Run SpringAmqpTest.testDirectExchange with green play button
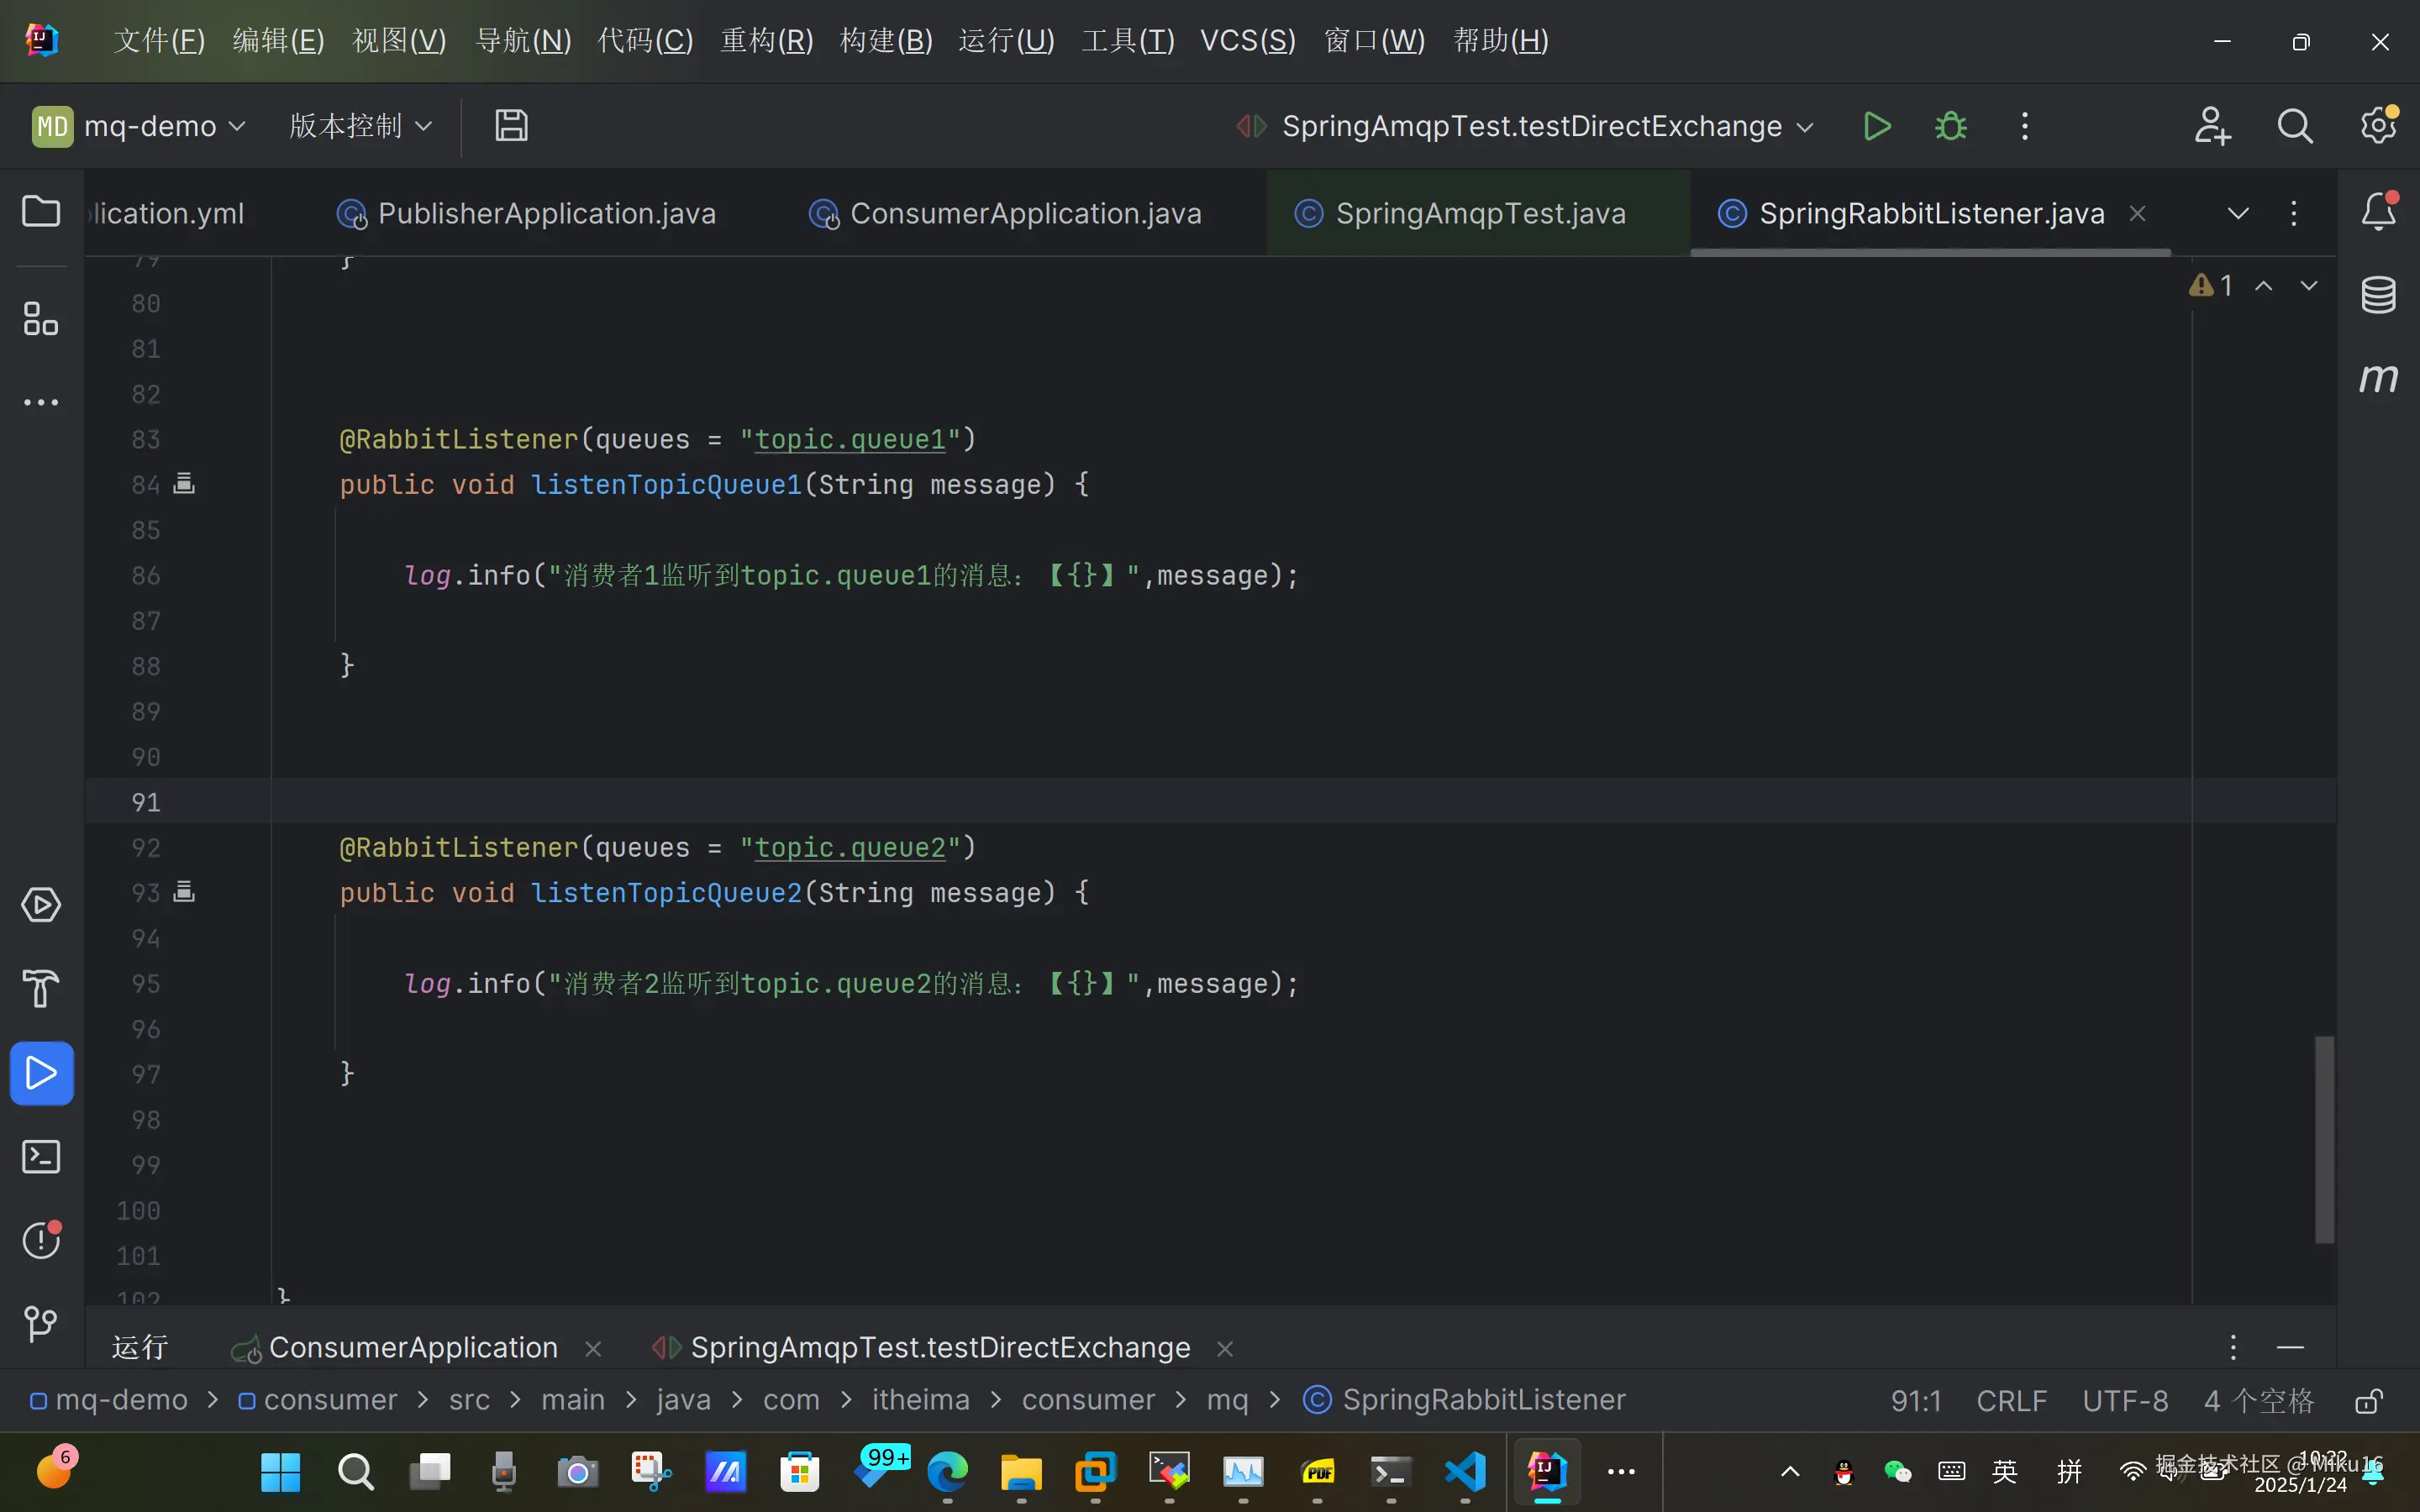Viewport: 2420px width, 1512px height. point(1877,126)
